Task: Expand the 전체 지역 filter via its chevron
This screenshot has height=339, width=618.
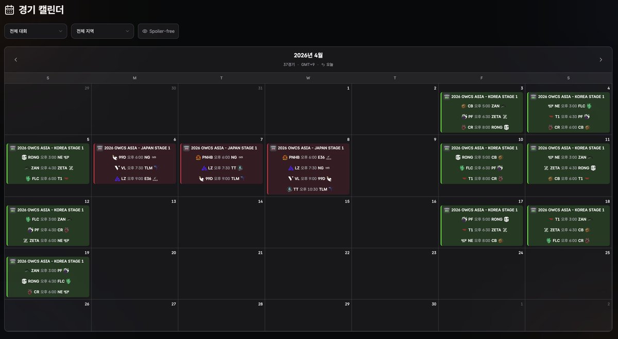Action: [x=129, y=31]
